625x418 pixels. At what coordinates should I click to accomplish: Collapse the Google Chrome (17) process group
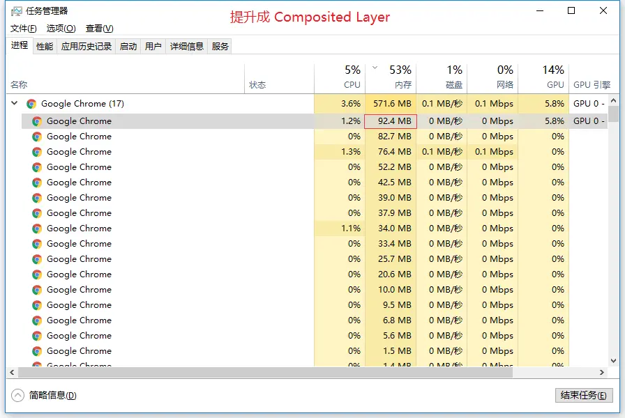point(15,103)
